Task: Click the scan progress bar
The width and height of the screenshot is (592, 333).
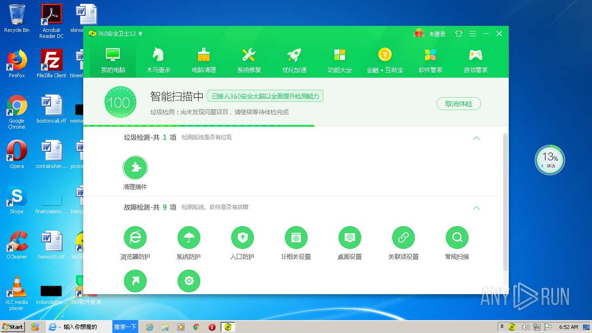Action: [296, 125]
